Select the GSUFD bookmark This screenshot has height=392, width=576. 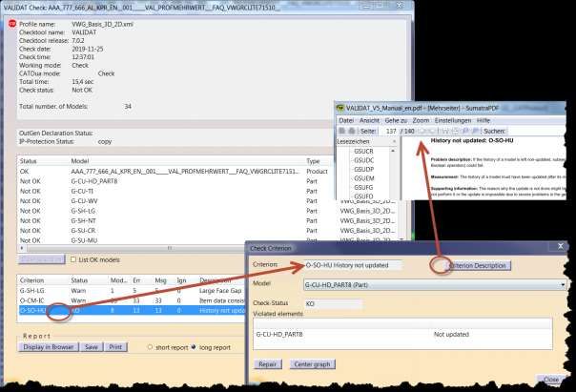pyautogui.click(x=363, y=196)
